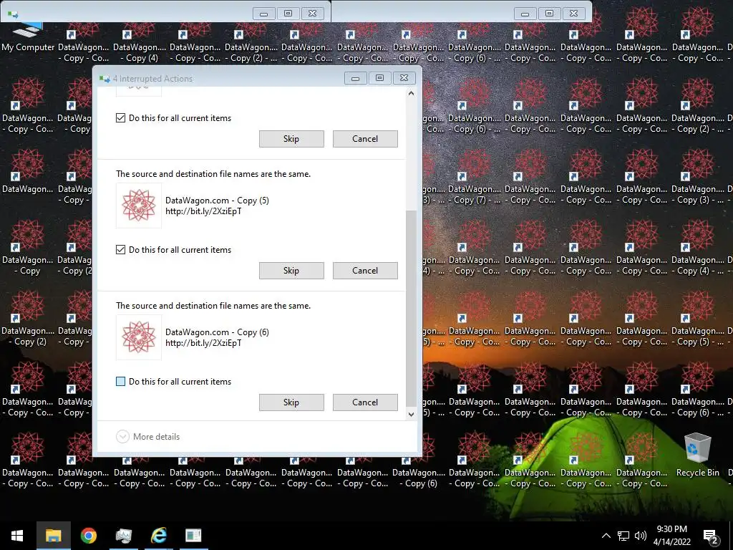Open the taskbar app right of Internet Explorer
Screen dimensions: 733x550
pos(193,536)
